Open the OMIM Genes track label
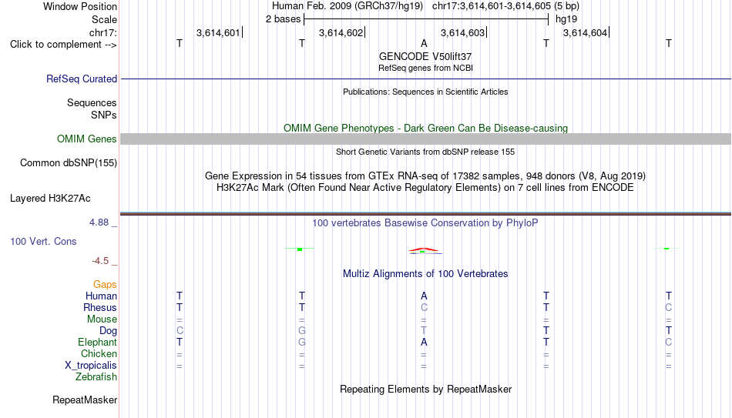The image size is (732, 418). tap(86, 139)
